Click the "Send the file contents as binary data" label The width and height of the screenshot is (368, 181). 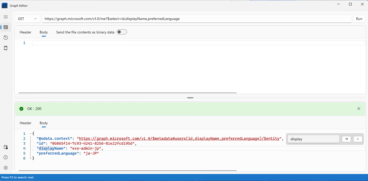tap(85, 32)
